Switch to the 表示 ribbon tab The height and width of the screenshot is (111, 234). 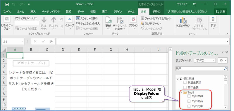point(105,12)
